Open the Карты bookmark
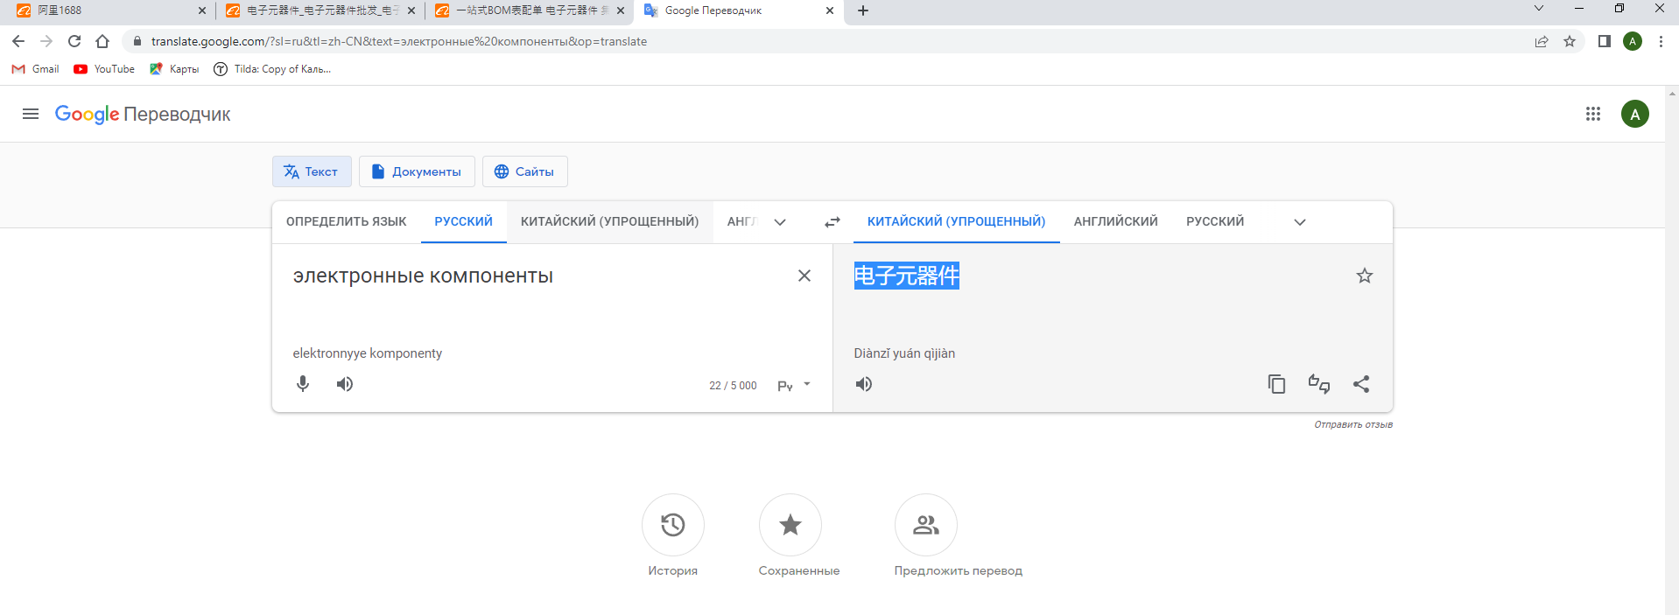 click(x=174, y=69)
